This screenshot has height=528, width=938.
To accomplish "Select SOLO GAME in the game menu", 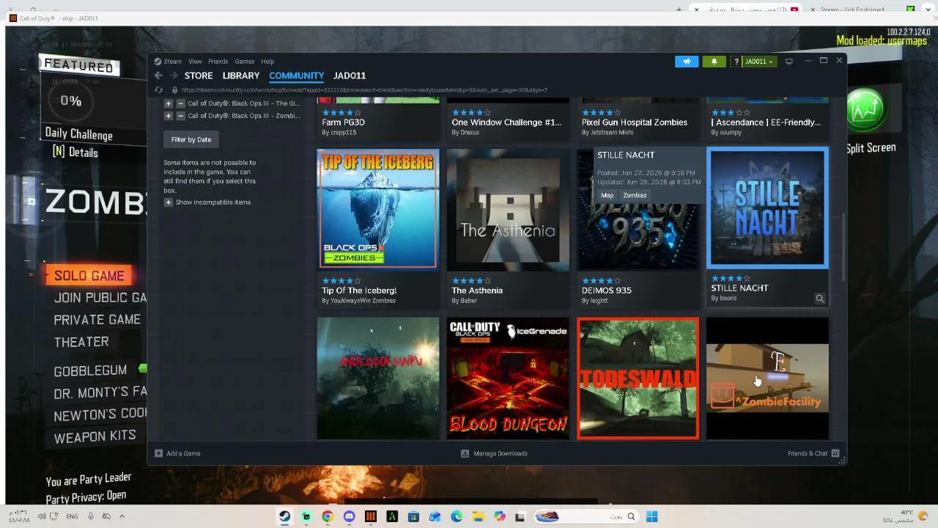I will [x=89, y=276].
